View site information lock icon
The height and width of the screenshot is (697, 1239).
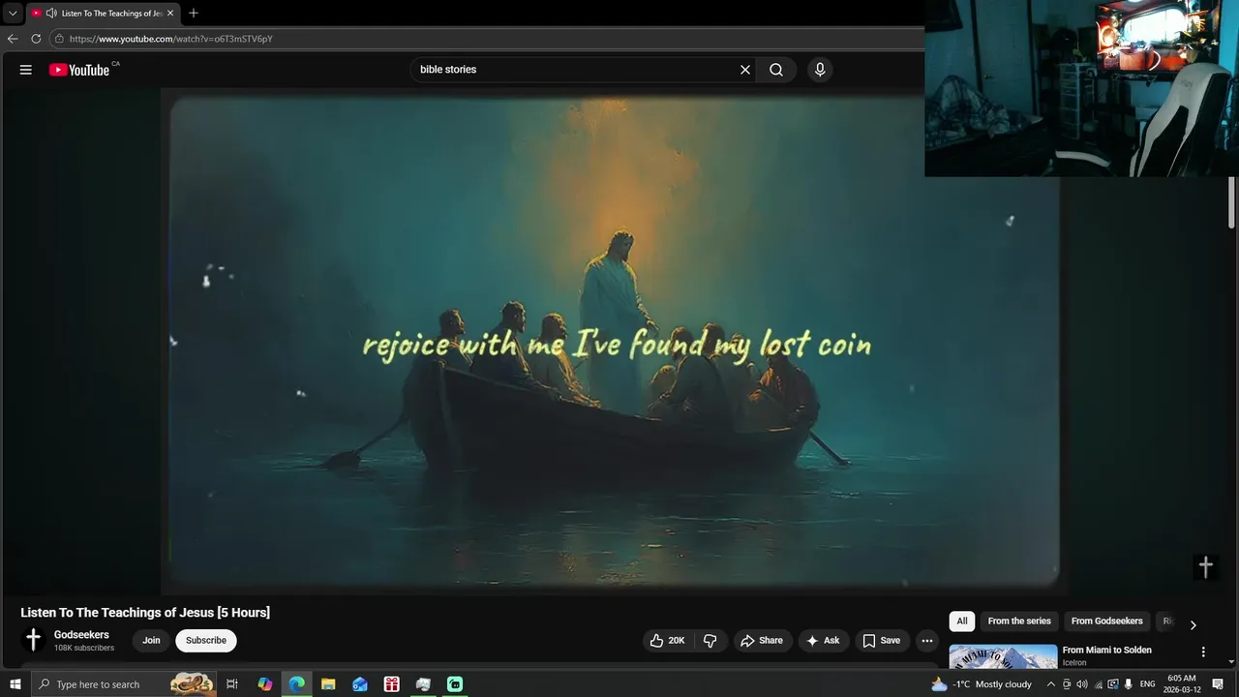pos(59,39)
